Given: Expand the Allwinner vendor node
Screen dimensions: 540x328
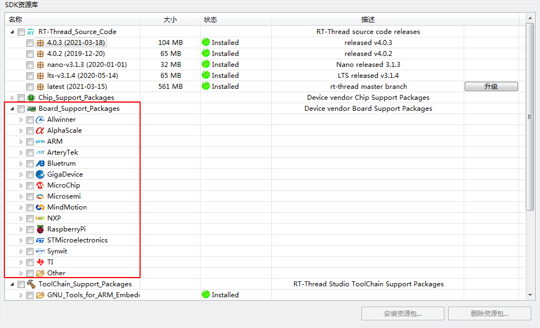Looking at the screenshot, I should pyautogui.click(x=21, y=120).
